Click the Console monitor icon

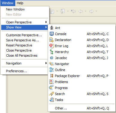pyautogui.click(x=52, y=34)
